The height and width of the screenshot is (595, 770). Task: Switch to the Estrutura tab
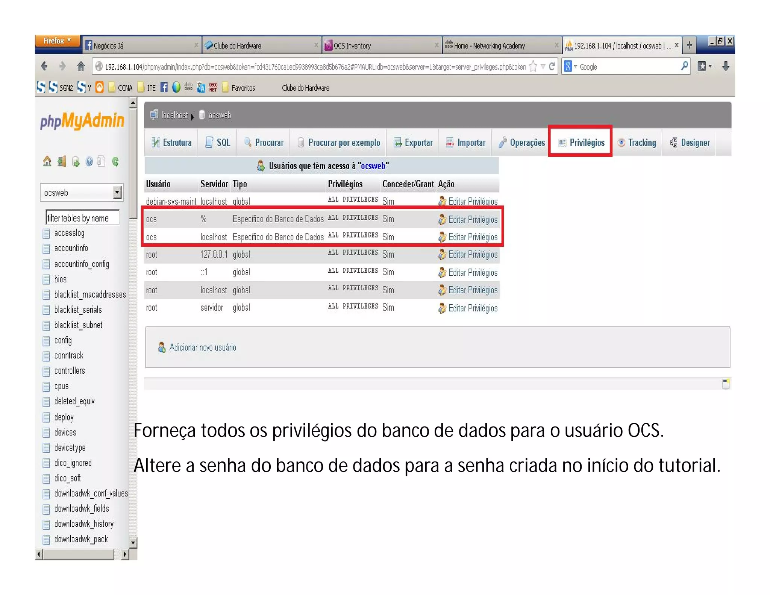point(171,143)
